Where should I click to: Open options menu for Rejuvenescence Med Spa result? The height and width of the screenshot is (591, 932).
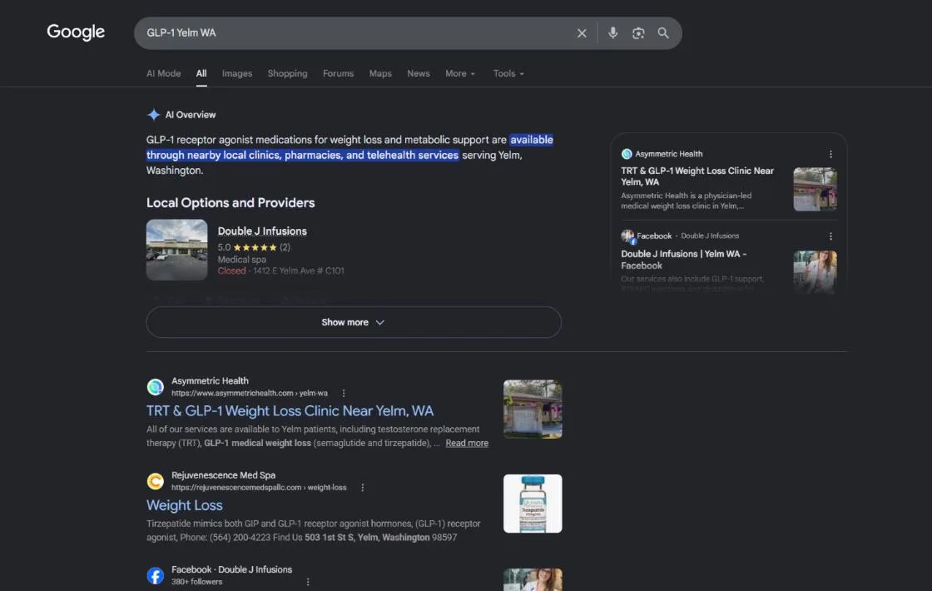363,488
